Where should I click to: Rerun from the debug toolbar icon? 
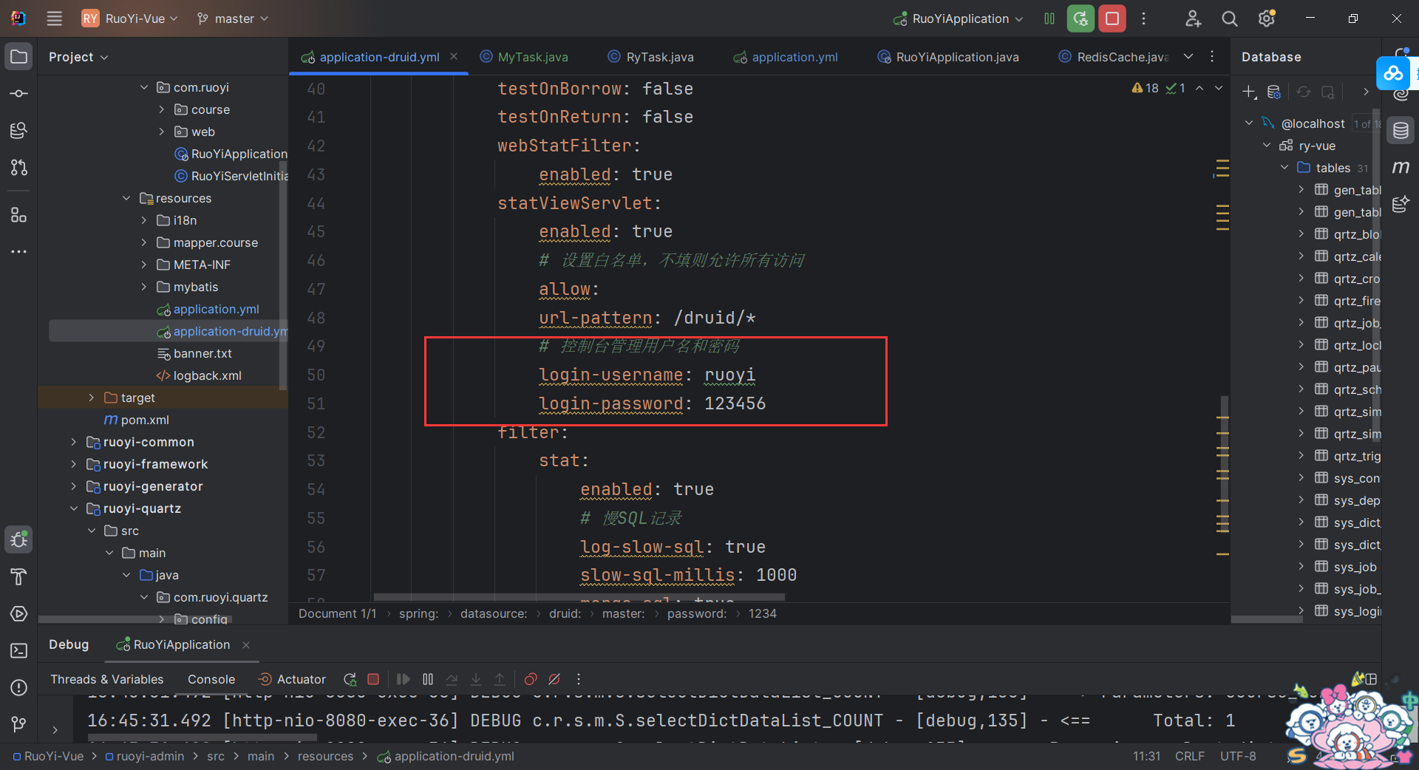point(350,679)
